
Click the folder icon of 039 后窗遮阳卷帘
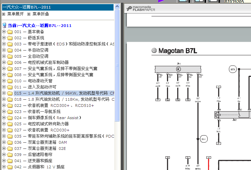10,155
